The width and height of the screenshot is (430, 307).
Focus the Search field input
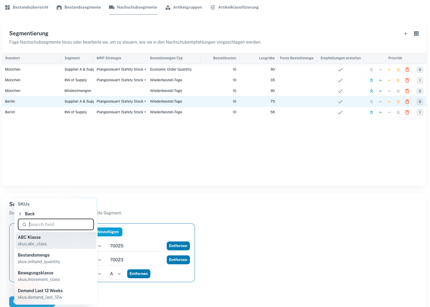[56, 225]
